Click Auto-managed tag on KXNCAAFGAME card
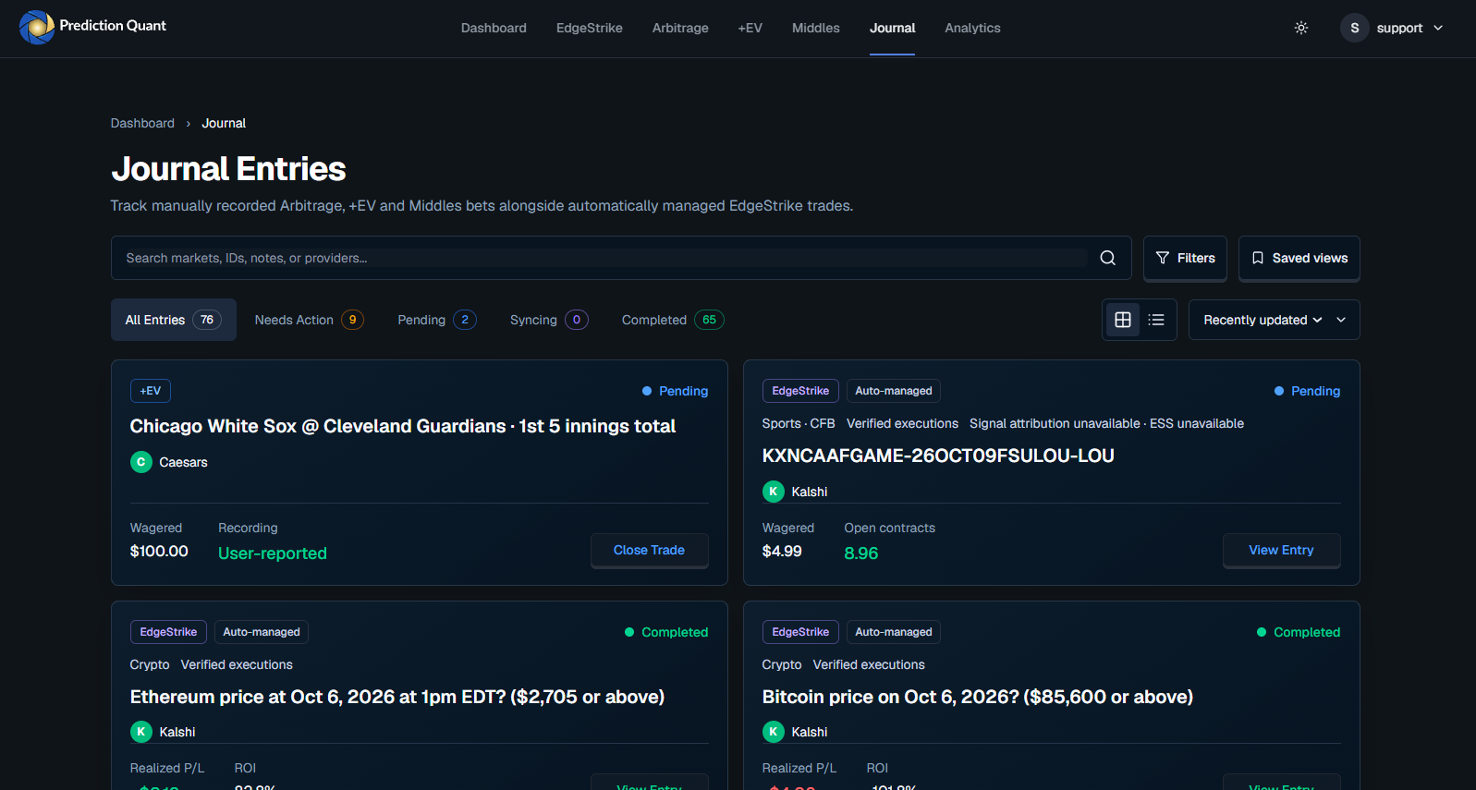The width and height of the screenshot is (1476, 790). (894, 391)
